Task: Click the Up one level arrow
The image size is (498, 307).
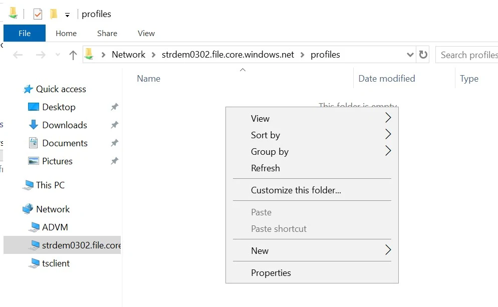Action: tap(73, 55)
